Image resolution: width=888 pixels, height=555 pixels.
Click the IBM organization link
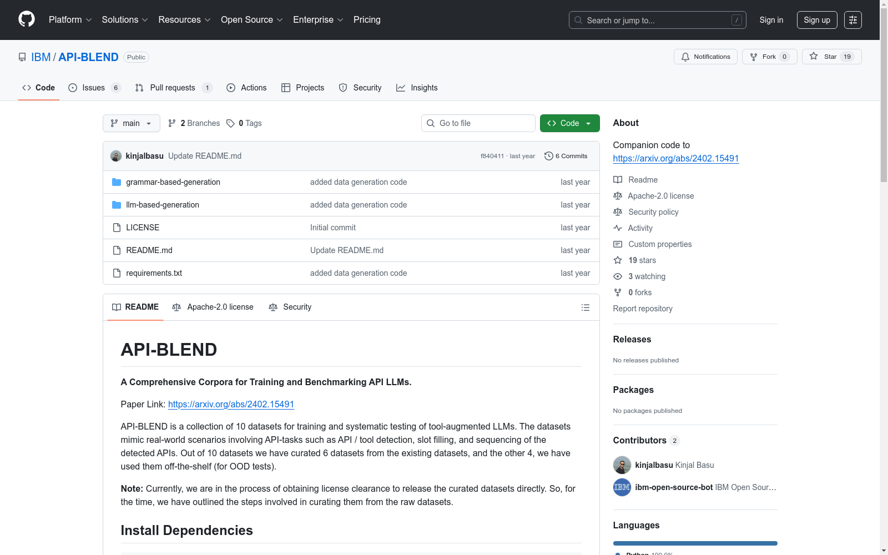tap(41, 57)
